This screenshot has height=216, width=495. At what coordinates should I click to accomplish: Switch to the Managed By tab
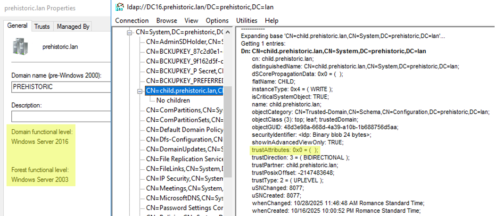[x=73, y=26]
